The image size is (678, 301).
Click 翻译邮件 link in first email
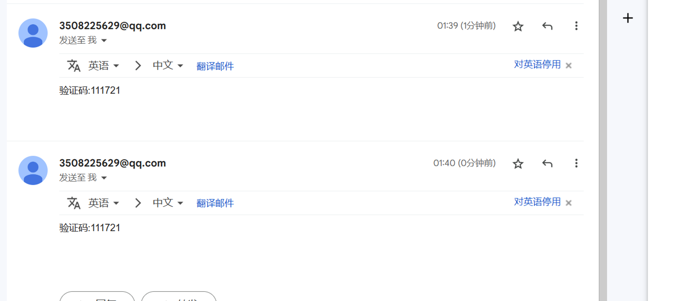click(x=215, y=66)
